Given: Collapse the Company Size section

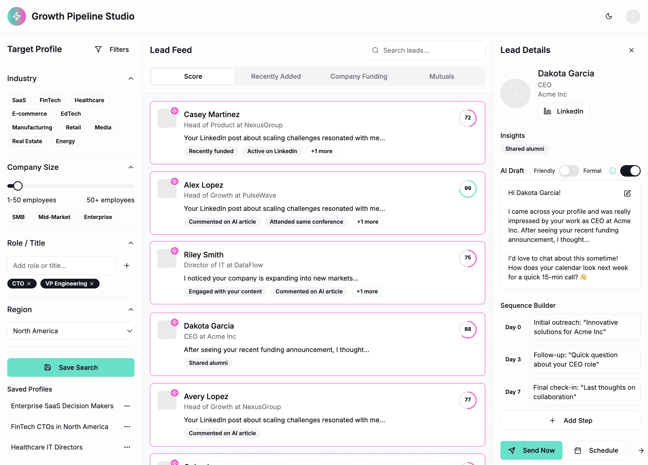Looking at the screenshot, I should [x=131, y=167].
